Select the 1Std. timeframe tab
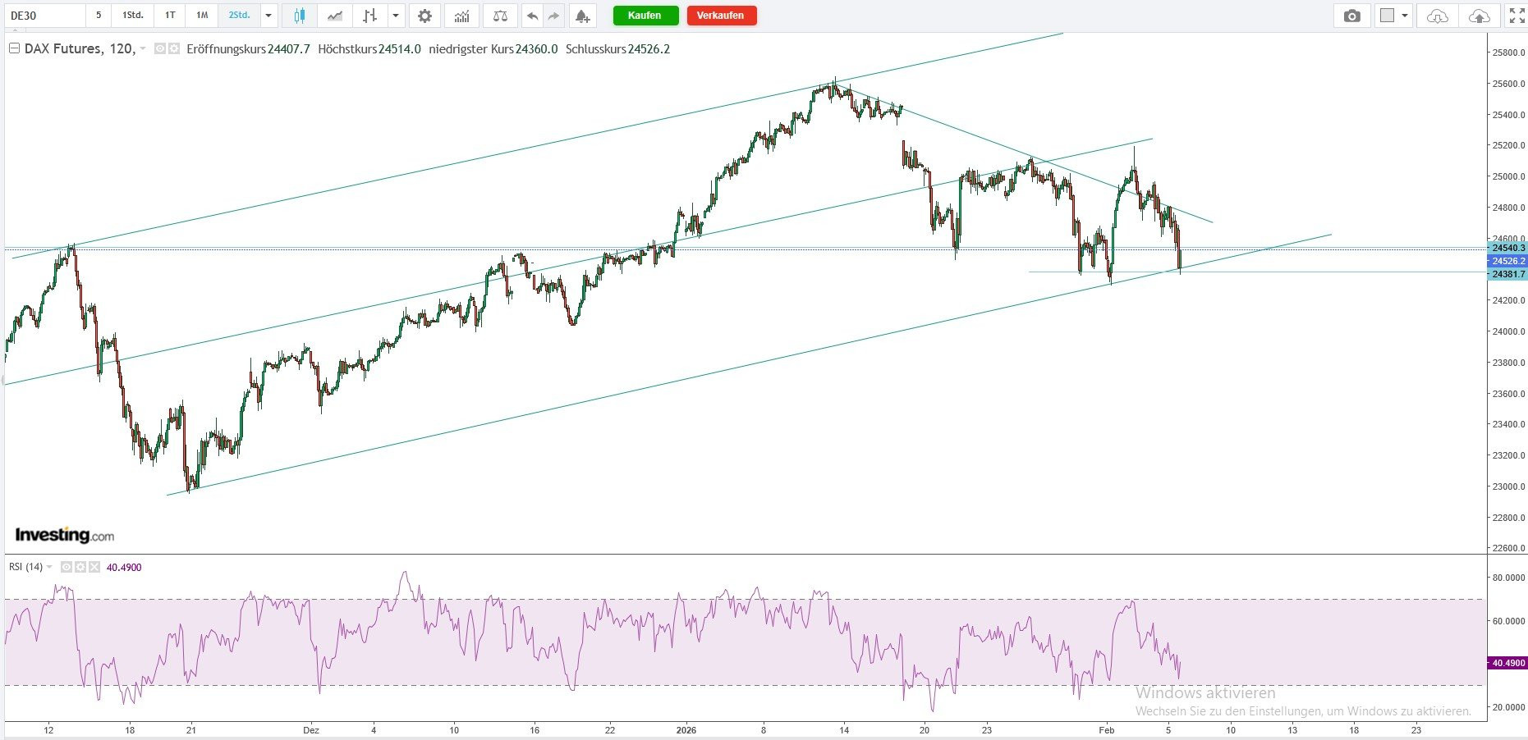Viewport: 1528px width, 740px height. 133,16
